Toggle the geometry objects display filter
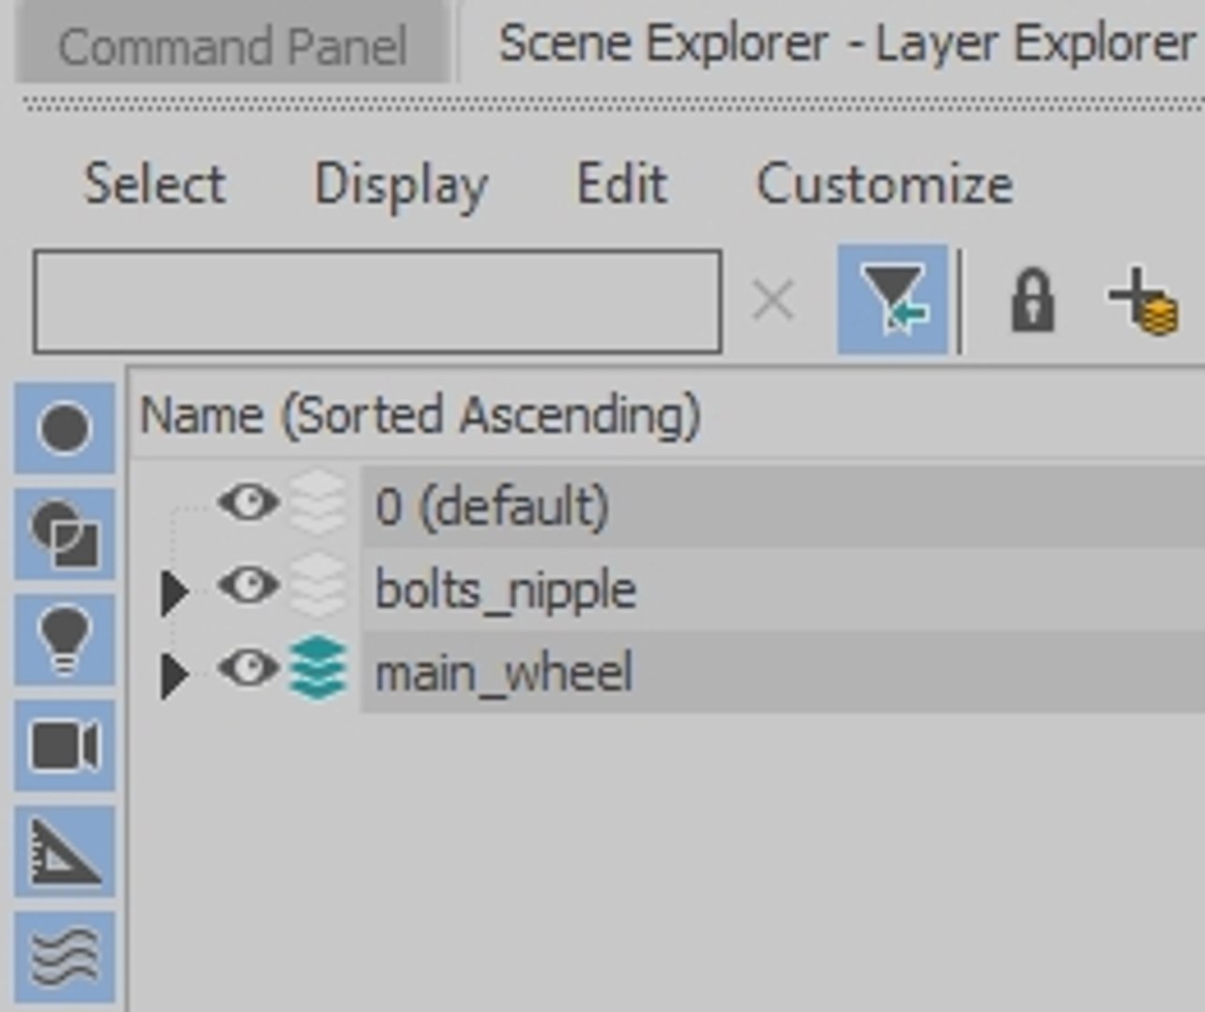Screen dimensions: 1205x1012 tap(64, 428)
